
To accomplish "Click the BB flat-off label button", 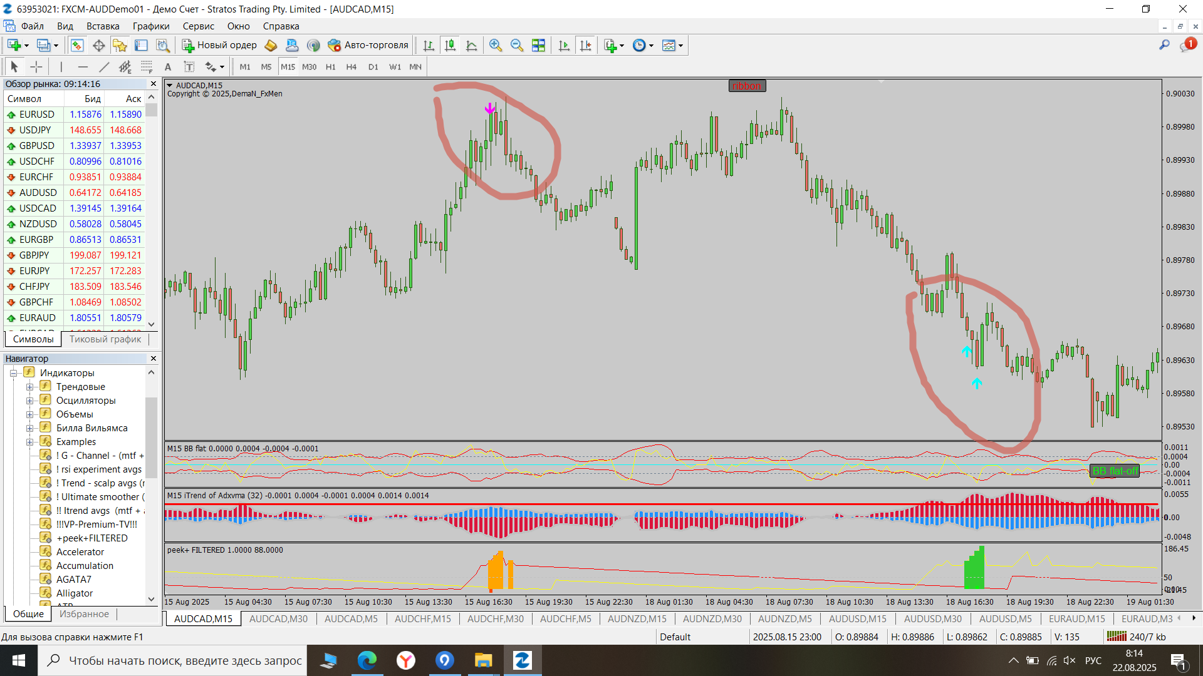I will pos(1115,471).
